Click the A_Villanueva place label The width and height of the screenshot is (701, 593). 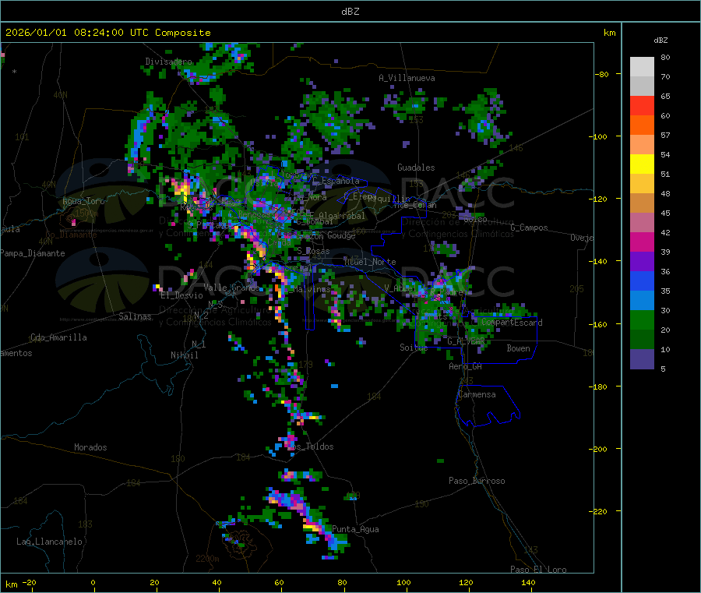click(407, 78)
